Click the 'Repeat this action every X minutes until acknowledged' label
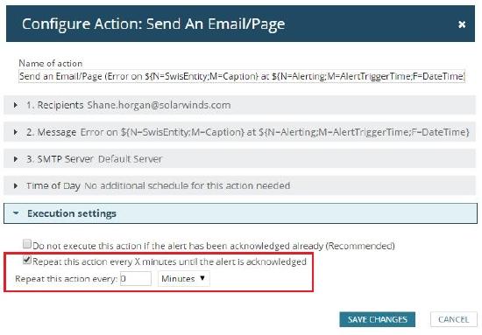Image resolution: width=482 pixels, height=335 pixels. coord(169,262)
